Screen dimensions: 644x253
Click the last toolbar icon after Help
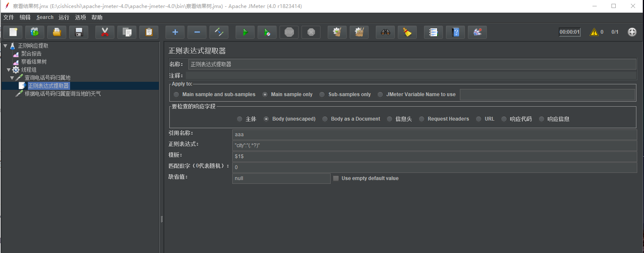[x=478, y=32]
